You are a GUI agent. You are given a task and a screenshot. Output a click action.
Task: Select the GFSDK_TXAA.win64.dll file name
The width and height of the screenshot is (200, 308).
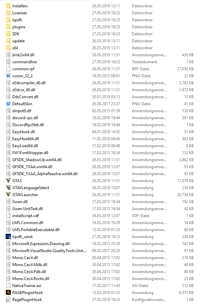pos(32,167)
